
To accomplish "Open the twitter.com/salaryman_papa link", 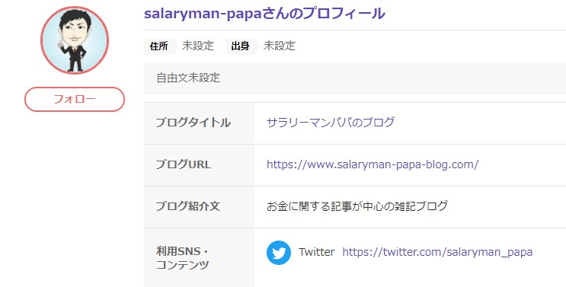I will point(437,252).
